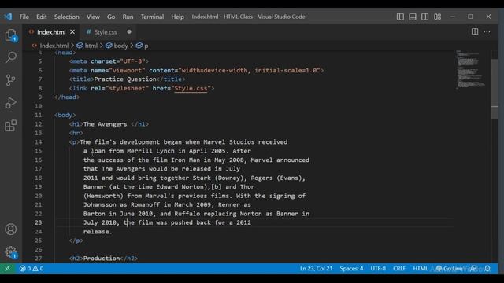Change language mode via HTML
Image resolution: width=504 pixels, height=283 pixels.
pyautogui.click(x=420, y=269)
